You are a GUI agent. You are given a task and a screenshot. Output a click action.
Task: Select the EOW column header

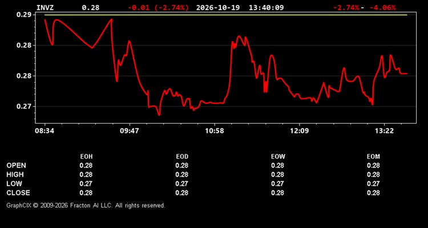[x=278, y=157]
